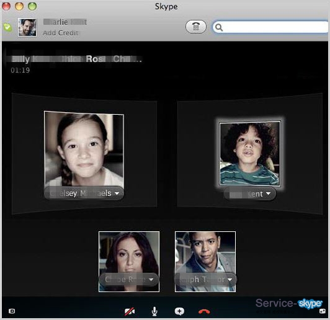This screenshot has height=320, width=330.
Task: Click the bottom-left sidebar toggle icon
Action: 12,311
